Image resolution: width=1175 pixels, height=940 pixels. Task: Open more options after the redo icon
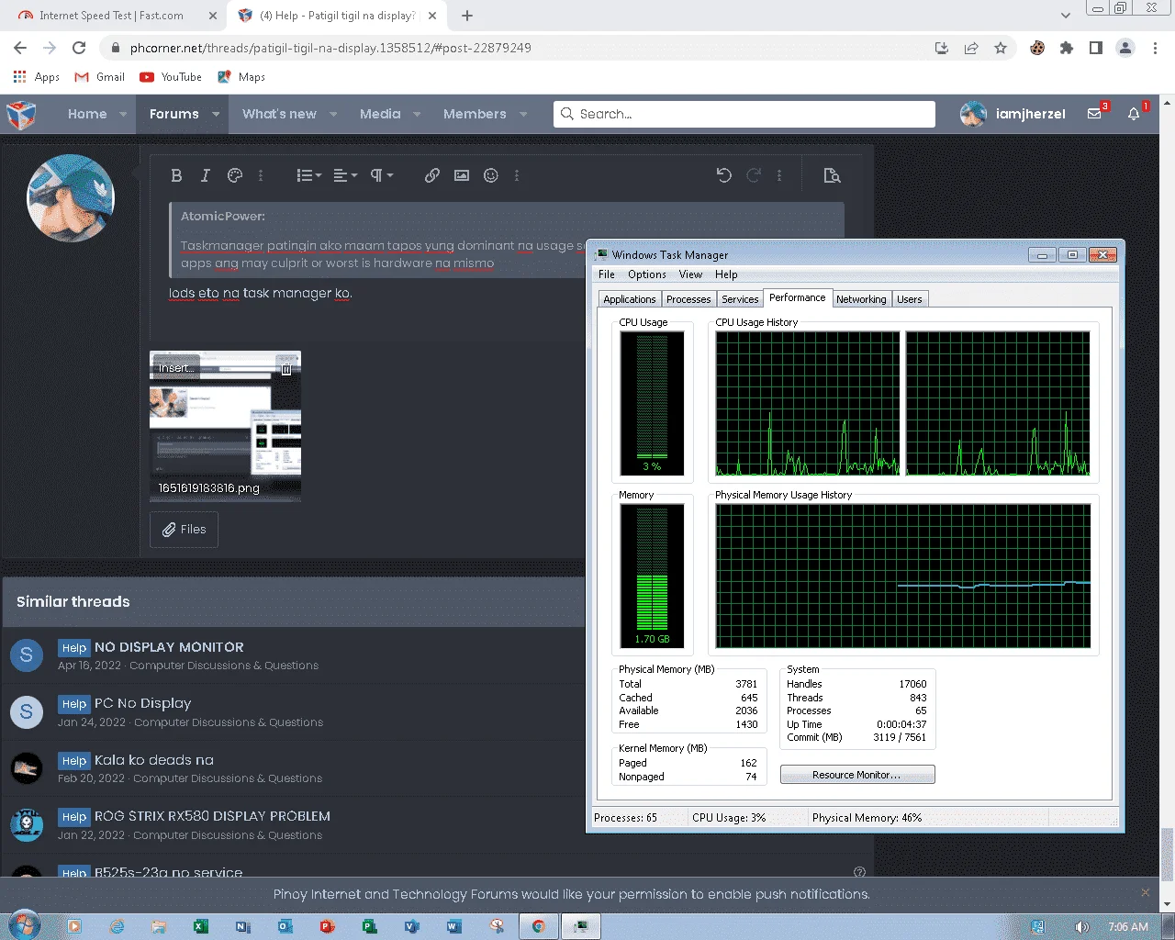[x=779, y=175]
